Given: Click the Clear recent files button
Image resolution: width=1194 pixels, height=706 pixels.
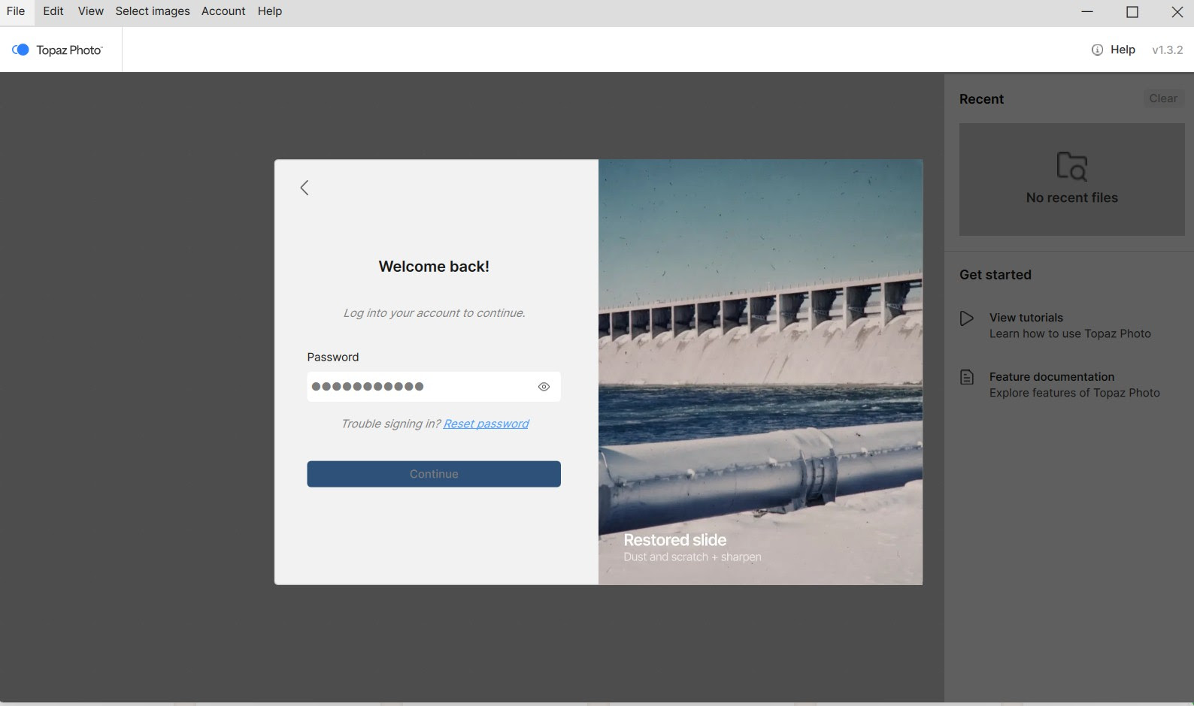Looking at the screenshot, I should pos(1162,98).
